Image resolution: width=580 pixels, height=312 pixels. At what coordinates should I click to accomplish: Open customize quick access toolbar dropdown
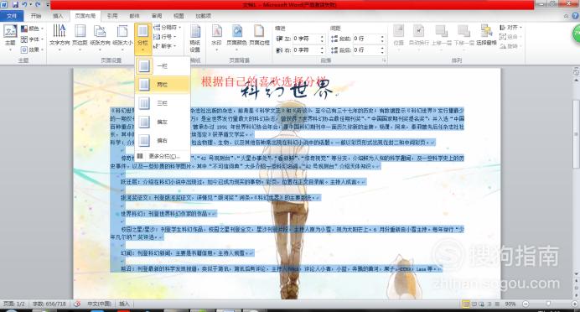click(x=48, y=5)
